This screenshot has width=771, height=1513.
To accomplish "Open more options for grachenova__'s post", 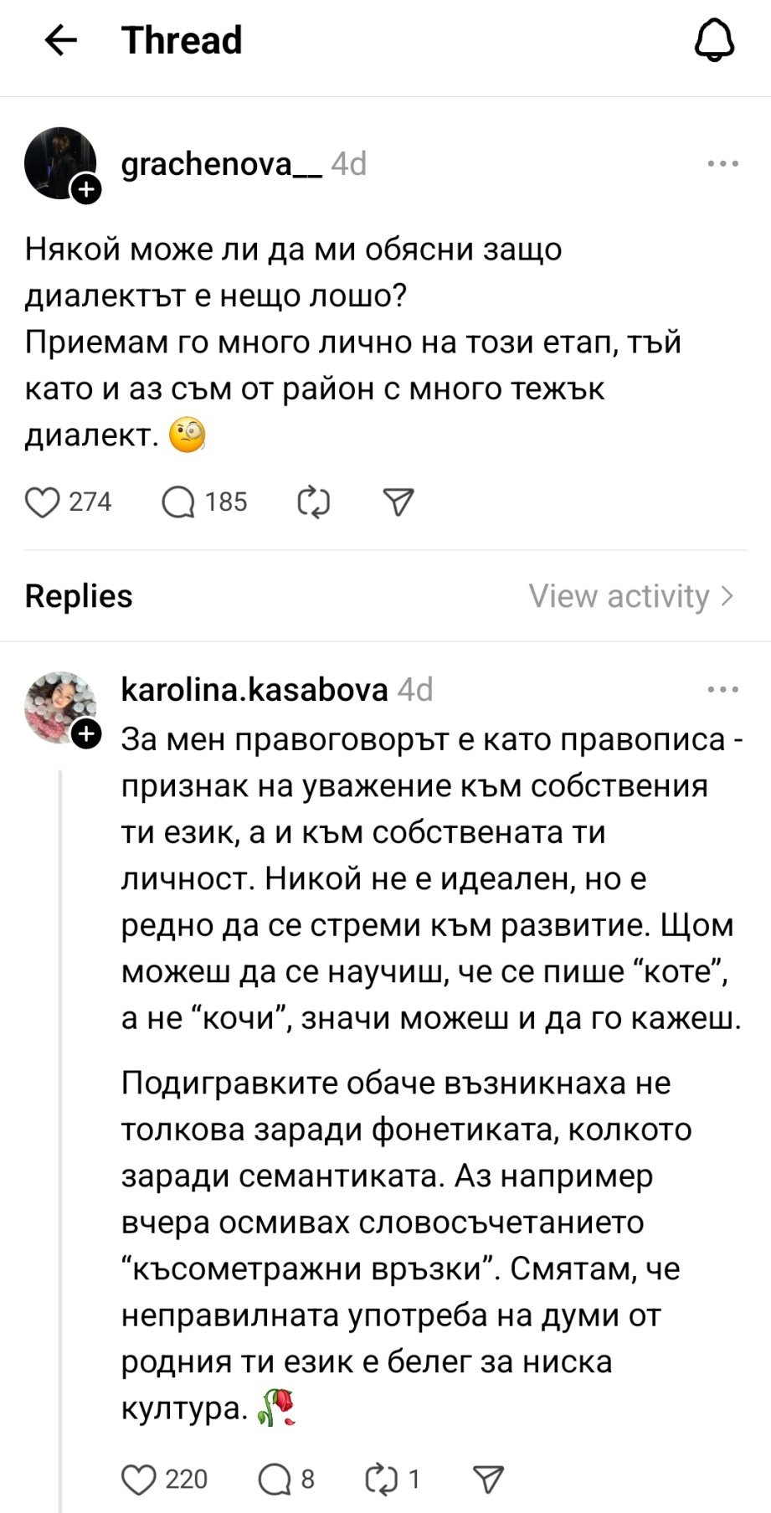I will [x=722, y=164].
